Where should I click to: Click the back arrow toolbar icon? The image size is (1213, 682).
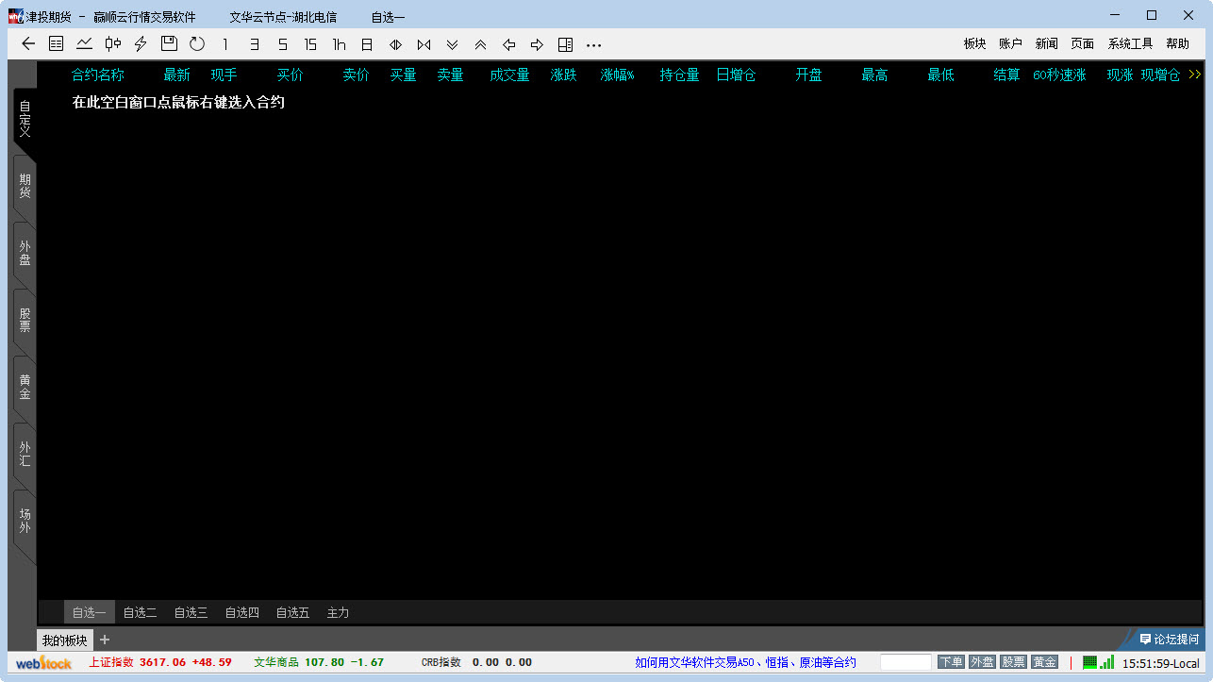pyautogui.click(x=28, y=43)
